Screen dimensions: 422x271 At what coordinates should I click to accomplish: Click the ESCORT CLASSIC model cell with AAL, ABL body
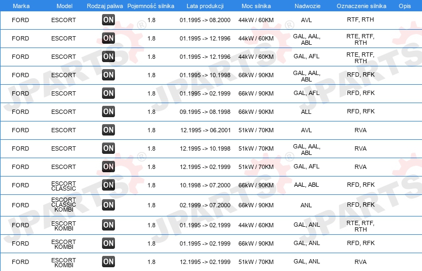[64, 186]
